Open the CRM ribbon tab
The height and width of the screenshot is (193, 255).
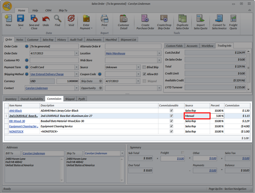48,10
